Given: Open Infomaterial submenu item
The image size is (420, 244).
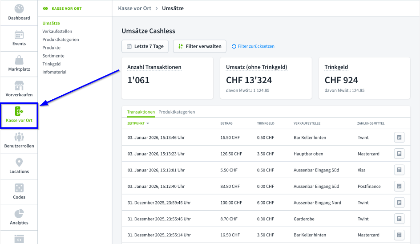Looking at the screenshot, I should [54, 72].
